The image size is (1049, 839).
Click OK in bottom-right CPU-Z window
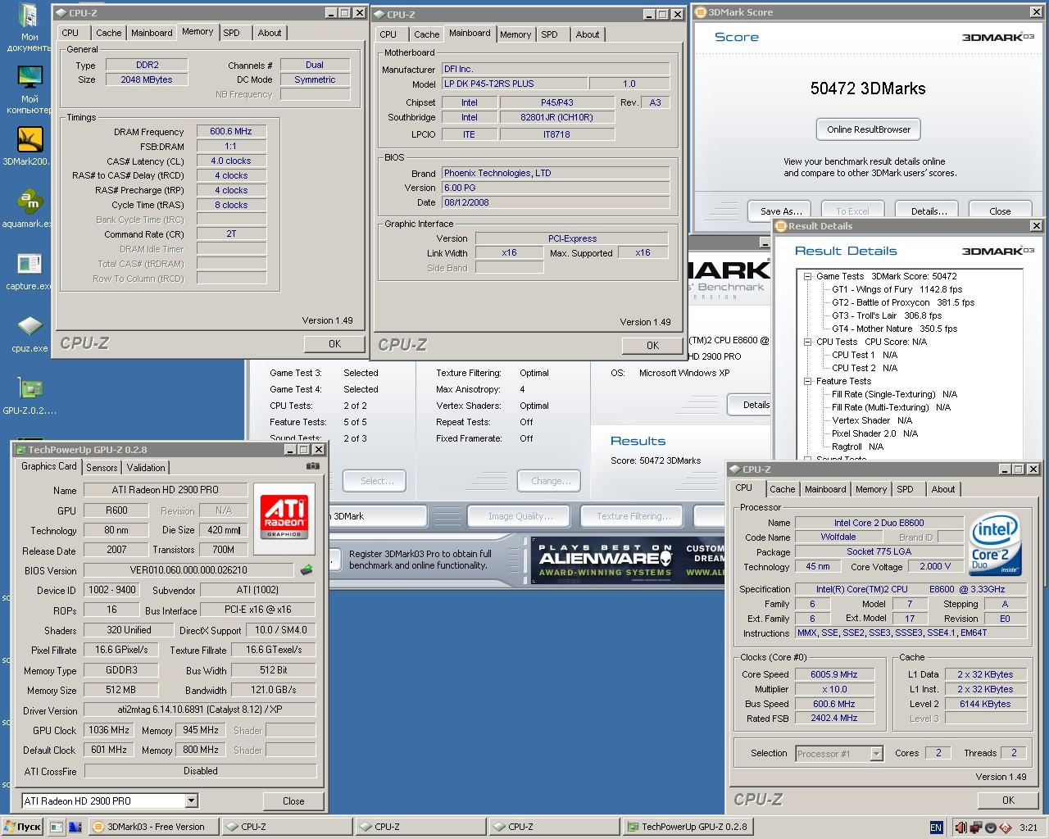[1008, 800]
